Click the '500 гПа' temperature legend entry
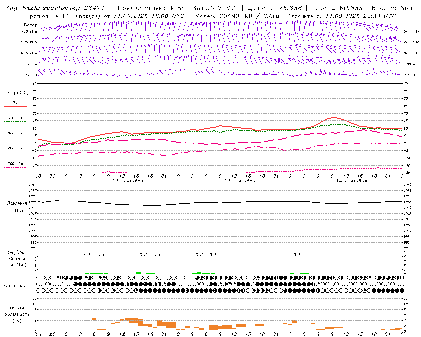Viewport: 421px width, 337px height. pos(15,164)
